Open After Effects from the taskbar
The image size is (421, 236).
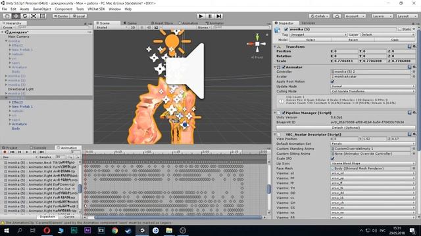[x=87, y=230]
